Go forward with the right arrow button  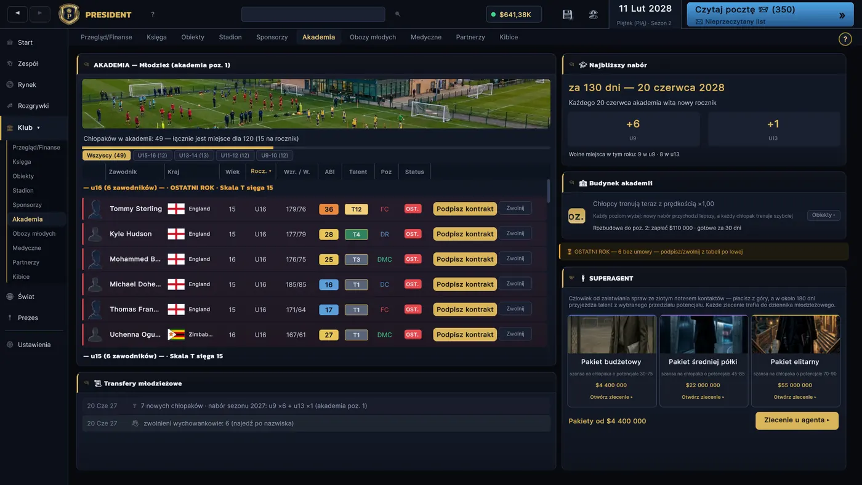(40, 14)
